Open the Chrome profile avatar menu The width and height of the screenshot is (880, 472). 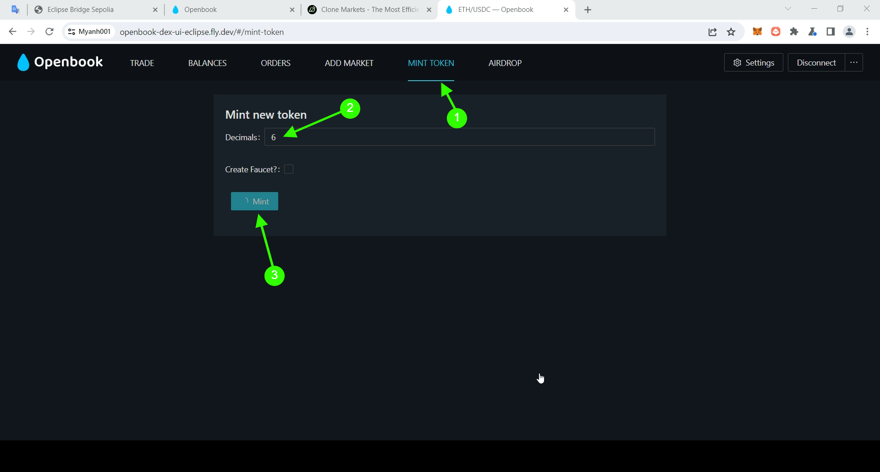click(x=849, y=32)
